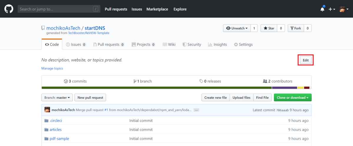The image size is (353, 146).
Task: Click the .circleci folder icon
Action: click(46, 120)
